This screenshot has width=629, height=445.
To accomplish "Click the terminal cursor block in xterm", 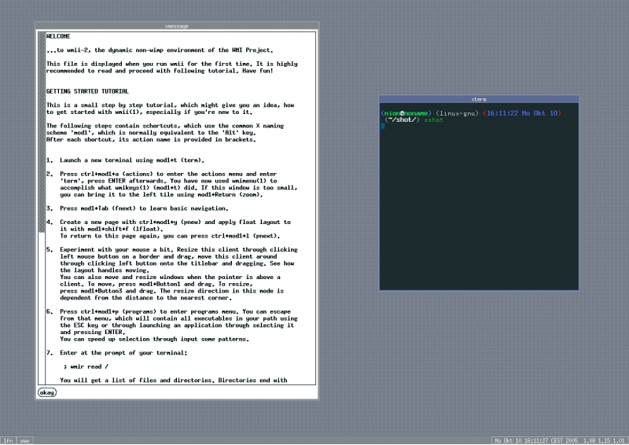I will click(x=383, y=127).
